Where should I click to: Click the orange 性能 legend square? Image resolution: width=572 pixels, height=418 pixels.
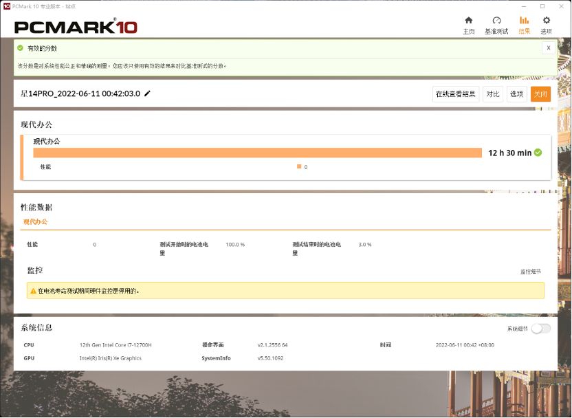299,166
